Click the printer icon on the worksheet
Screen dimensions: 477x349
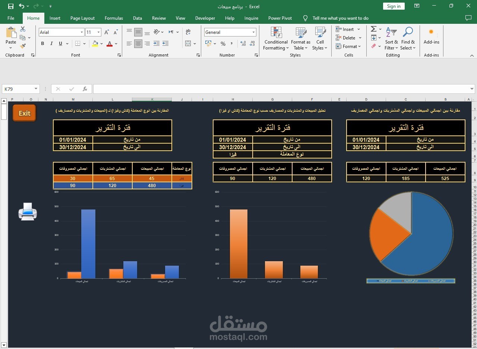pyautogui.click(x=28, y=212)
